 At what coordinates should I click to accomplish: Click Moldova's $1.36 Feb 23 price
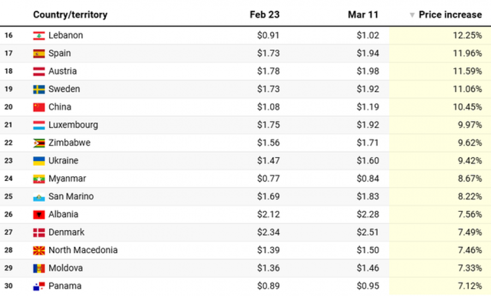pyautogui.click(x=268, y=268)
